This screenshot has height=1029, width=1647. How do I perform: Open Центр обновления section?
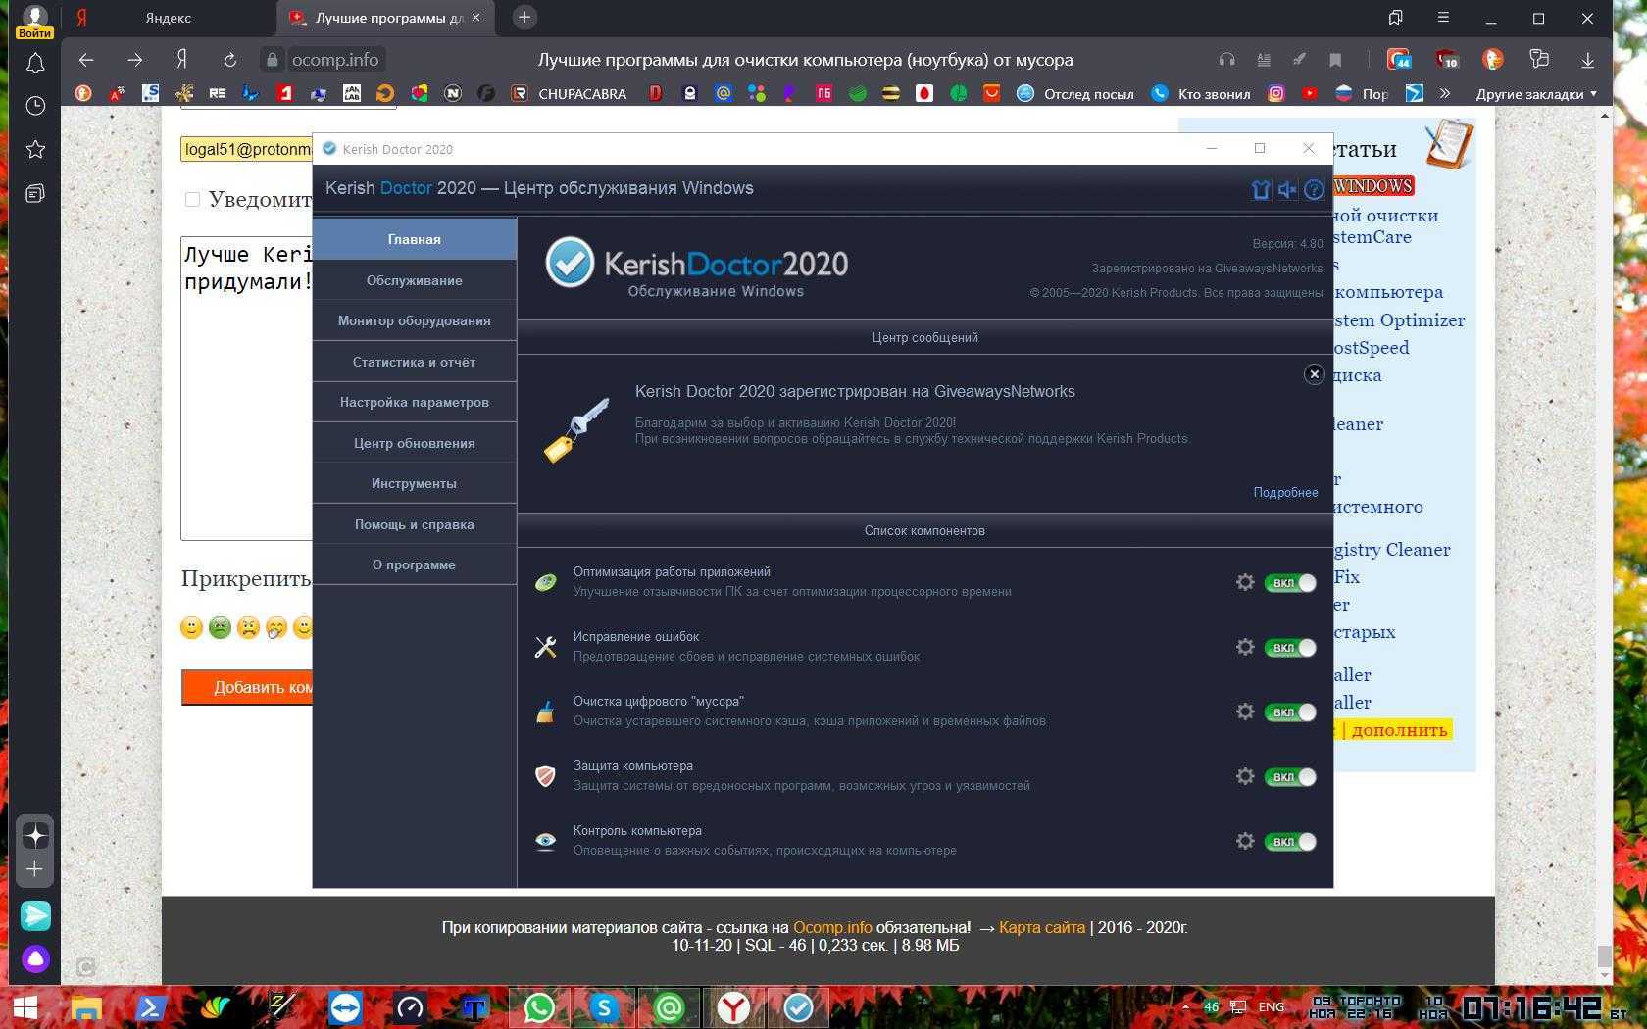click(414, 443)
